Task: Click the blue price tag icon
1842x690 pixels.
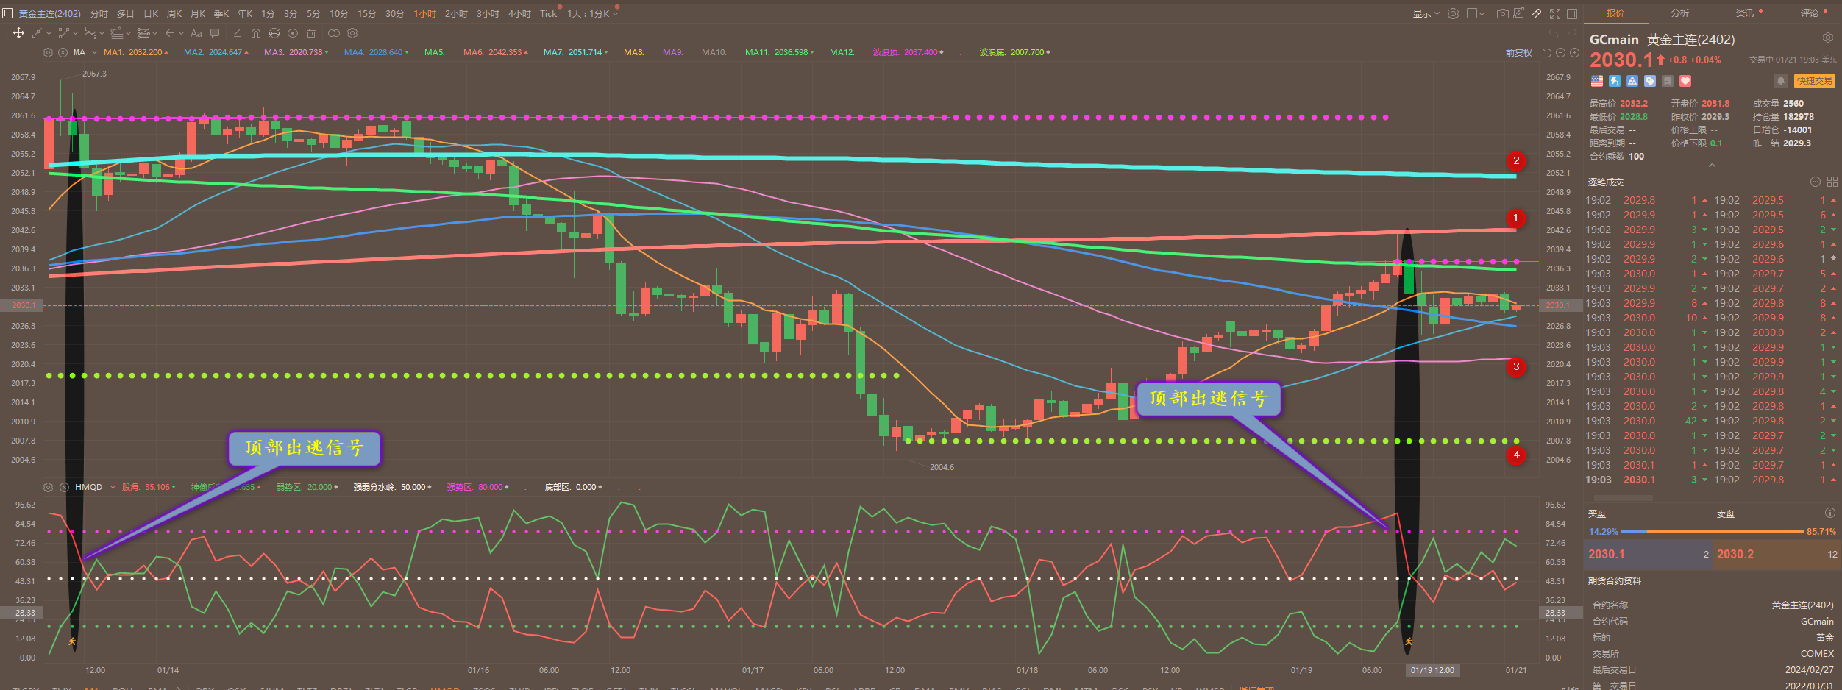Action: (x=1650, y=81)
